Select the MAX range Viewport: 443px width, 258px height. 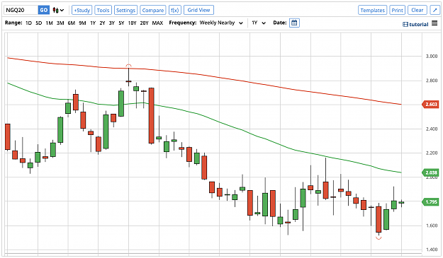pos(157,23)
